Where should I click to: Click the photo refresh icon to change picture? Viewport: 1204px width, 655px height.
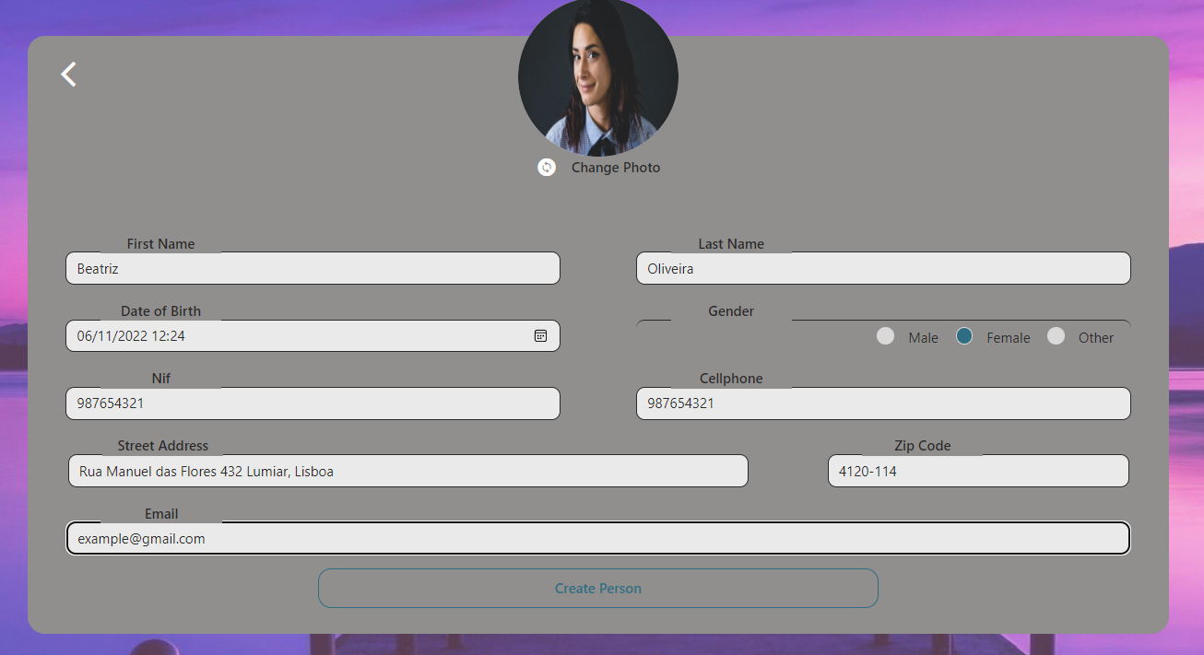tap(547, 167)
